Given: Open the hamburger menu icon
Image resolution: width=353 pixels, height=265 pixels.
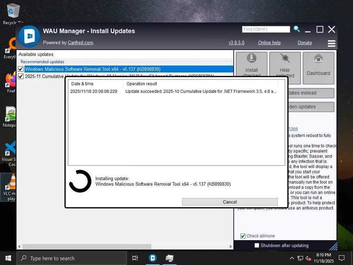Looking at the screenshot, I should (x=331, y=43).
